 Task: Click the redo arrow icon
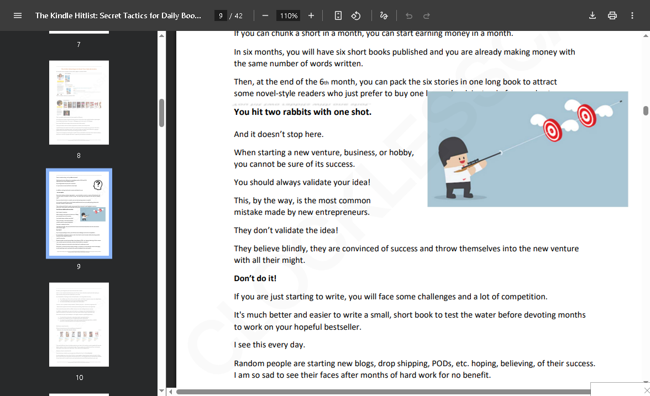[x=427, y=15]
